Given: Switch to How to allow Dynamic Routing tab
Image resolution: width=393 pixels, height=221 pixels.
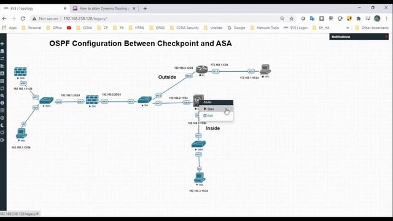Looking at the screenshot, I should [104, 9].
